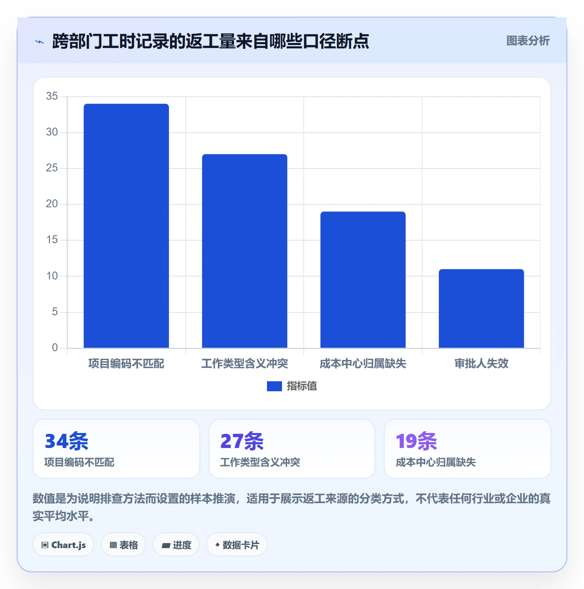
Task: Click the 成本中心归属缺失 x-axis label
Action: pyautogui.click(x=363, y=364)
